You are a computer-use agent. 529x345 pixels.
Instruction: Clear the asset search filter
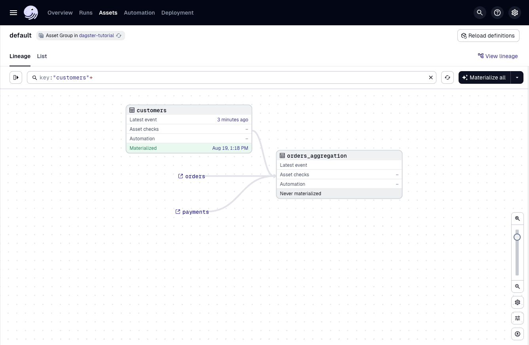tap(431, 77)
